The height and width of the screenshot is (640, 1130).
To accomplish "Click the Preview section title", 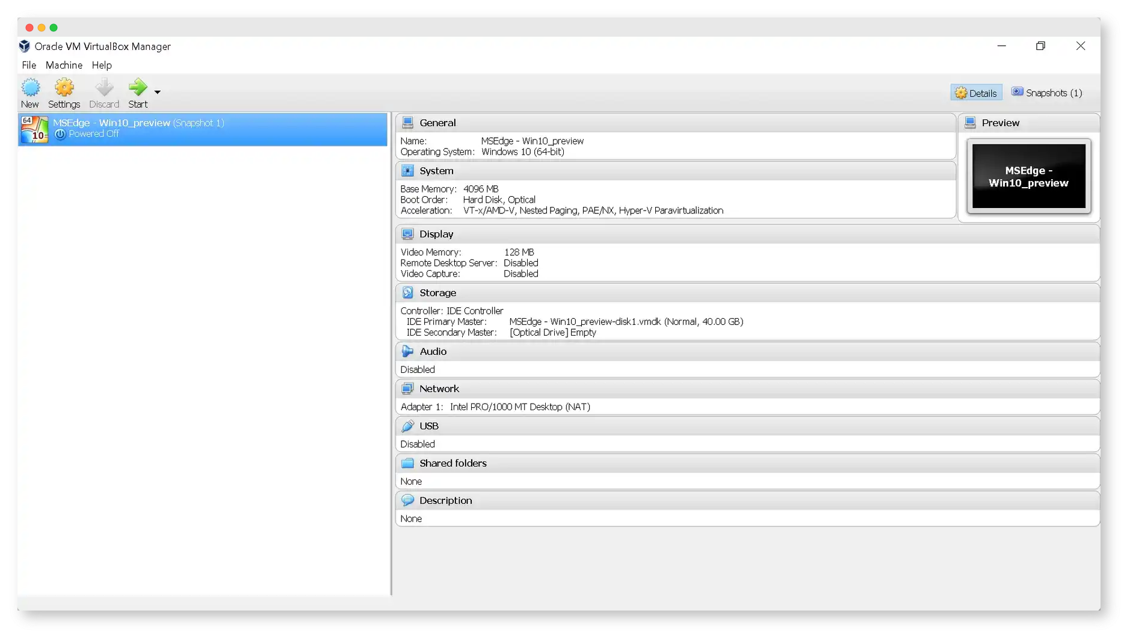I will click(x=1000, y=123).
